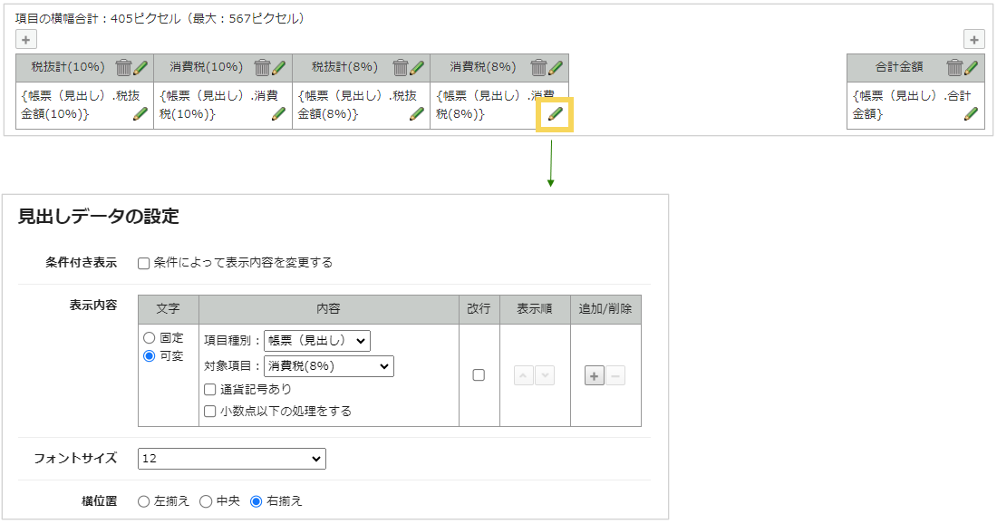Edit the 消費税(10%) header with pencil icon
997x524 pixels.
click(x=279, y=68)
